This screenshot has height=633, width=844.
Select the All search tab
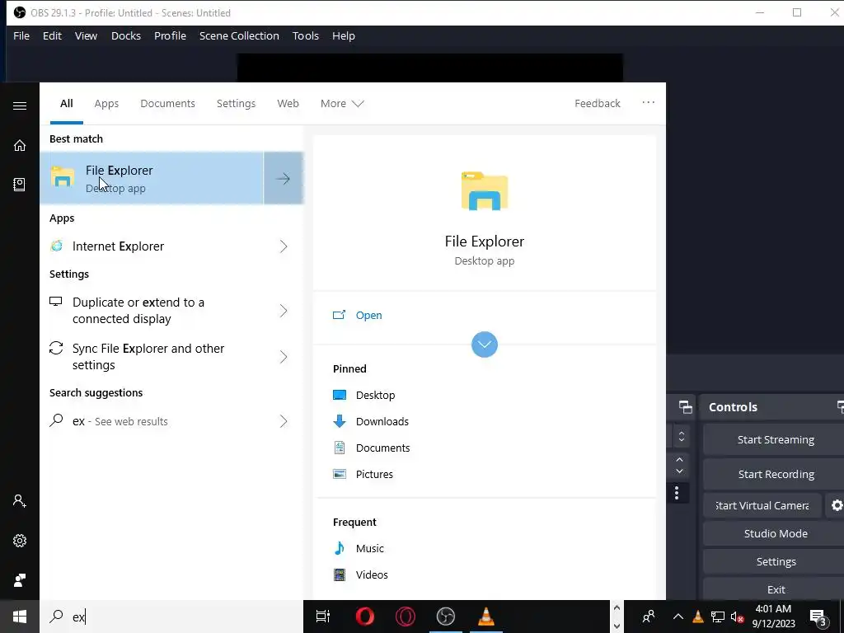pyautogui.click(x=66, y=103)
